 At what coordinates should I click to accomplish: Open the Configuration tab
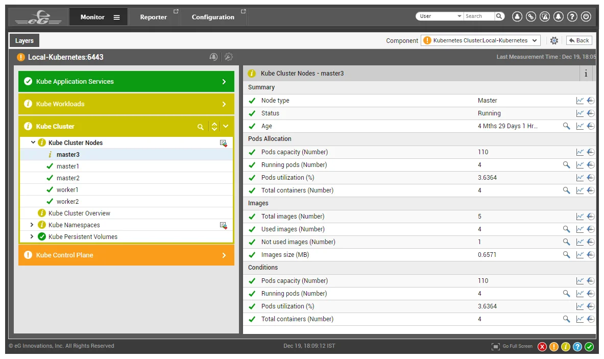pos(213,17)
